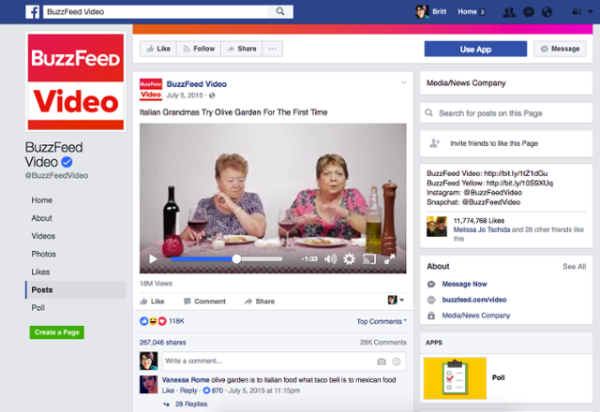Open buzzfeed.com/video website link
The width and height of the screenshot is (600, 412).
tap(474, 300)
